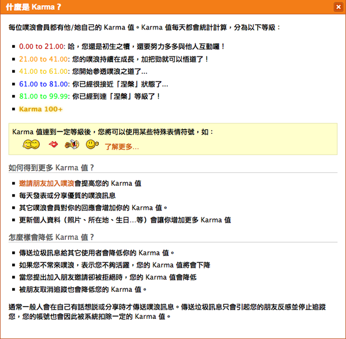Click the party horn emoticon

[x=72, y=145]
